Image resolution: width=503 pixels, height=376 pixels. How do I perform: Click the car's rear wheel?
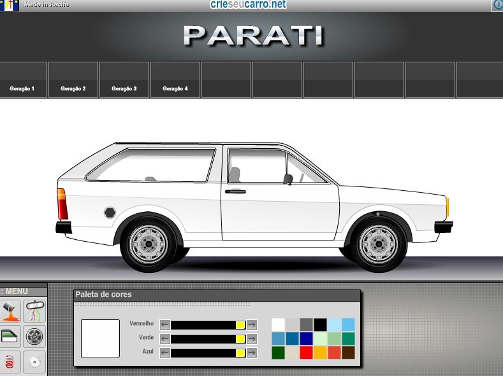tap(148, 244)
